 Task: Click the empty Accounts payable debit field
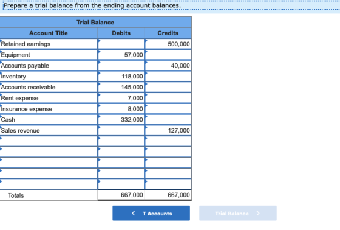(x=121, y=66)
